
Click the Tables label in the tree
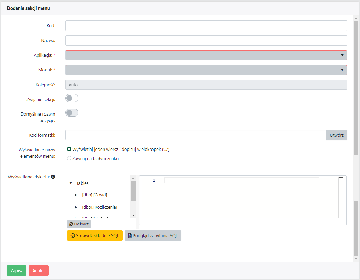click(x=83, y=183)
